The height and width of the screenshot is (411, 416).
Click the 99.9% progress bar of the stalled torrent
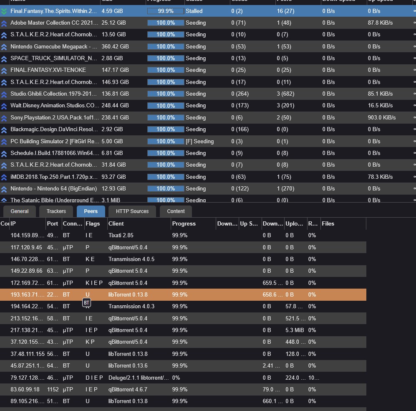tap(166, 11)
